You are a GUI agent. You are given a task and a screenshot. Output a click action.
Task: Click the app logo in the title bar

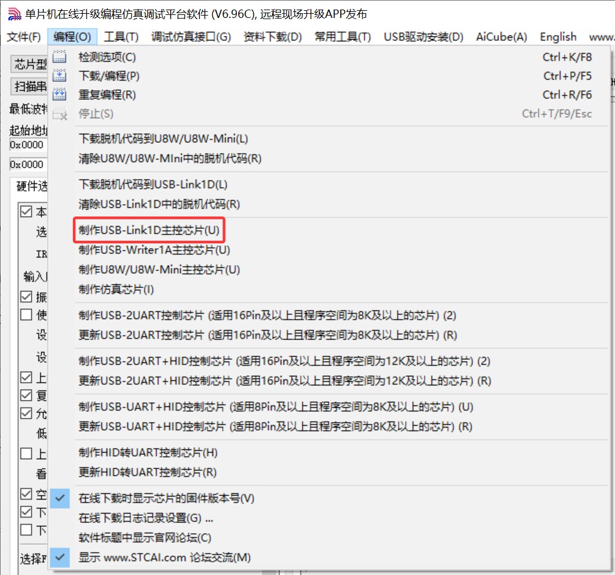click(x=13, y=14)
